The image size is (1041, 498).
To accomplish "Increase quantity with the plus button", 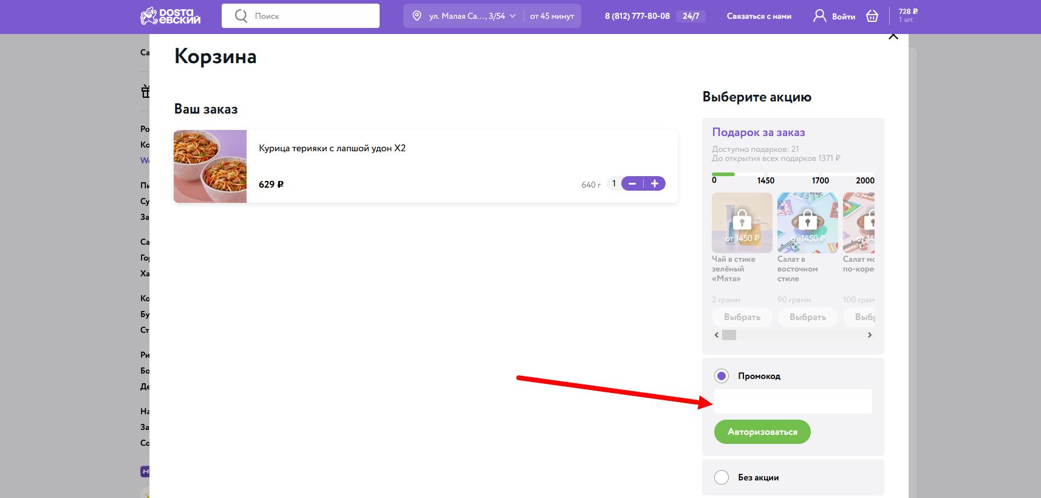I will point(655,183).
